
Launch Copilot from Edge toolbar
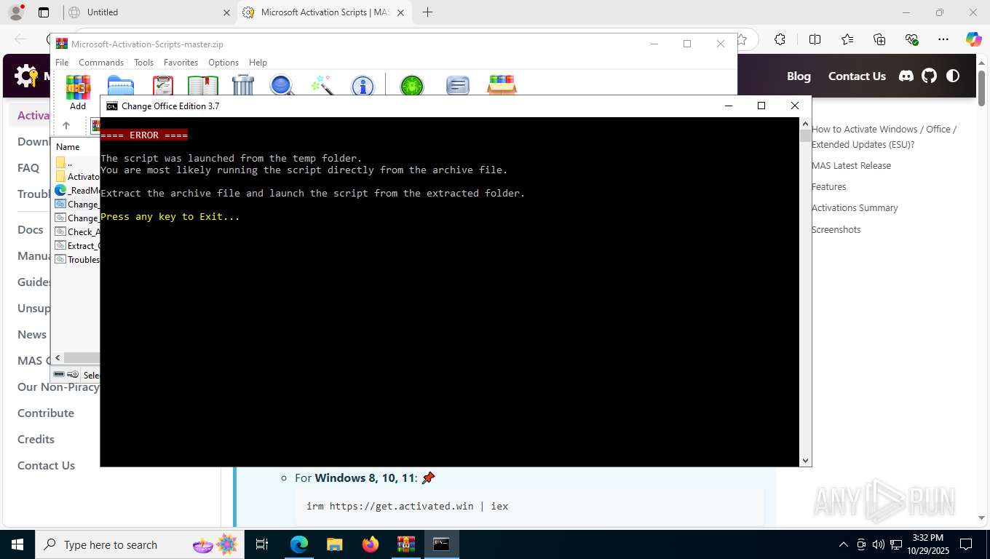(973, 39)
